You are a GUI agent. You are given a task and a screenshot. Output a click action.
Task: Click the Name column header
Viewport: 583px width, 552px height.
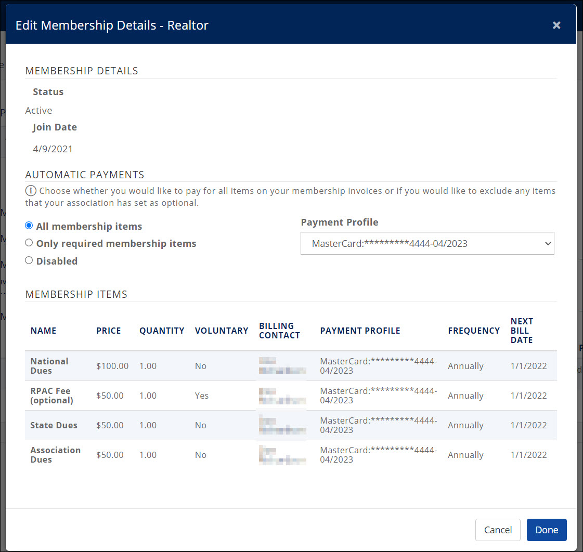[43, 331]
